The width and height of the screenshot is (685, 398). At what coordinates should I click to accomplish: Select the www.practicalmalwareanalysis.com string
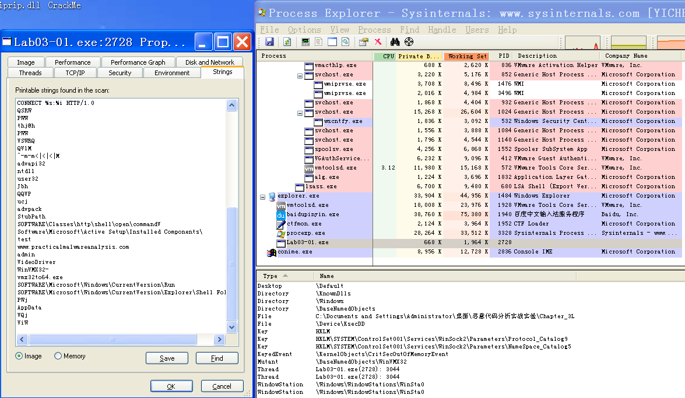pyautogui.click(x=73, y=247)
